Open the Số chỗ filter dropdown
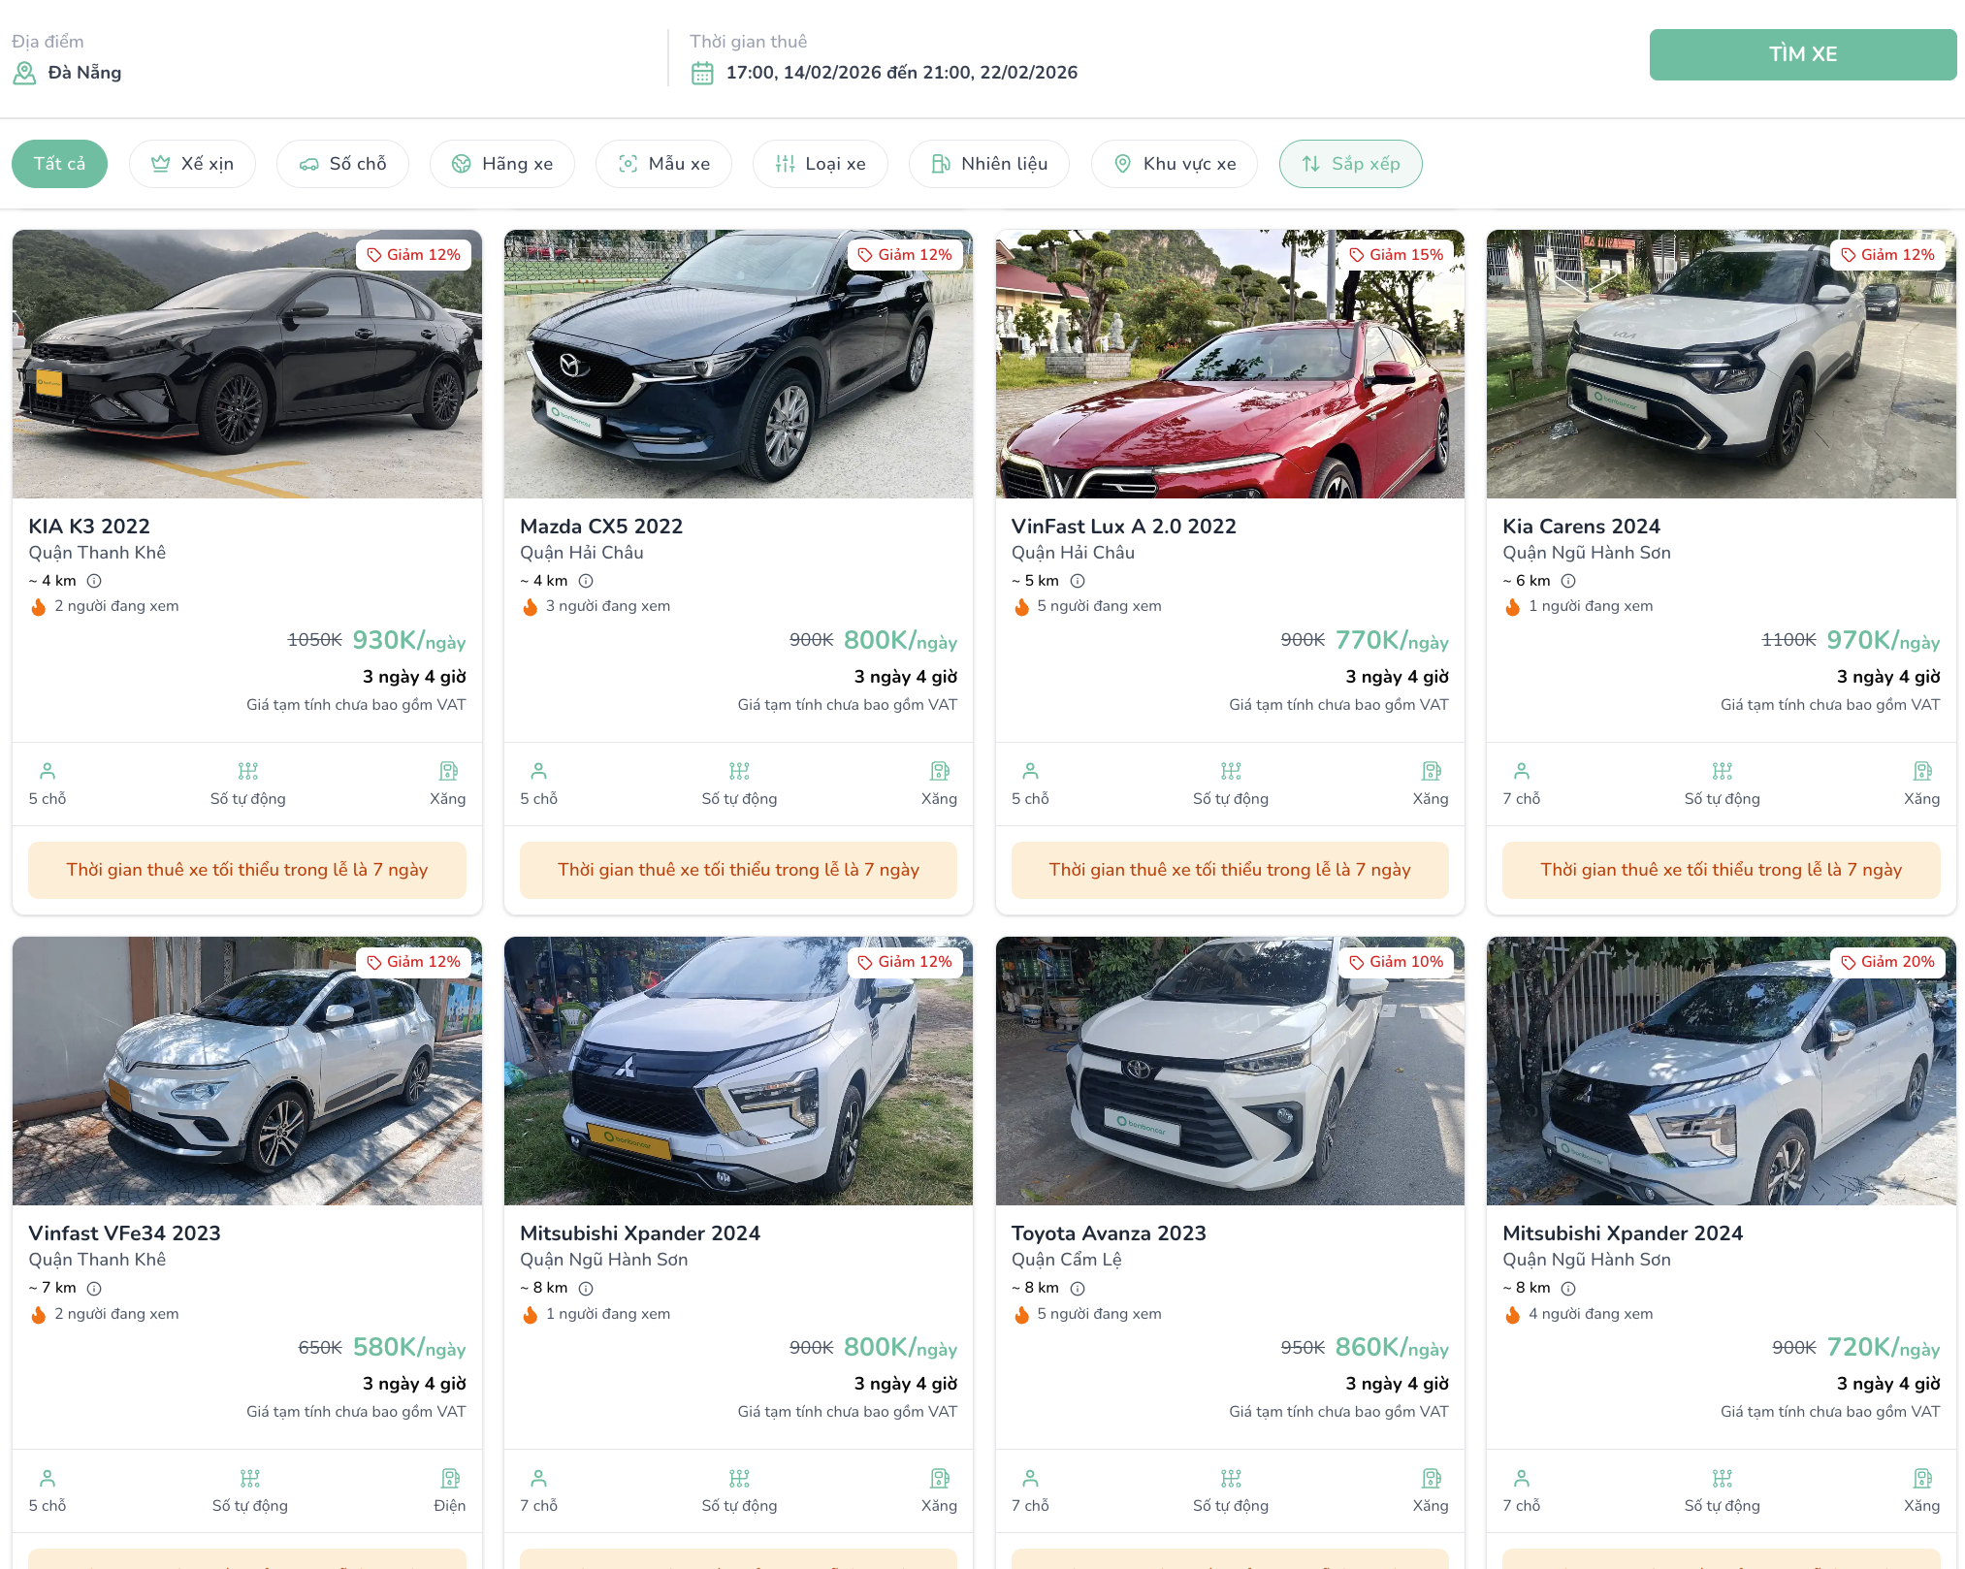Viewport: 1965px width, 1569px height. pos(342,164)
